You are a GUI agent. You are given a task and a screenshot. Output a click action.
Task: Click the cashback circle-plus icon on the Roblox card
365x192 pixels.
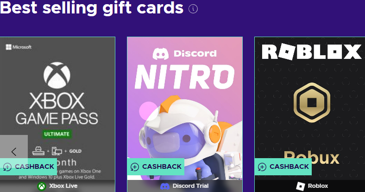point(262,167)
